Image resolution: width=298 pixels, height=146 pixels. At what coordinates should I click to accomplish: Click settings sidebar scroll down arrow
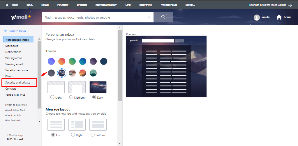point(39,122)
